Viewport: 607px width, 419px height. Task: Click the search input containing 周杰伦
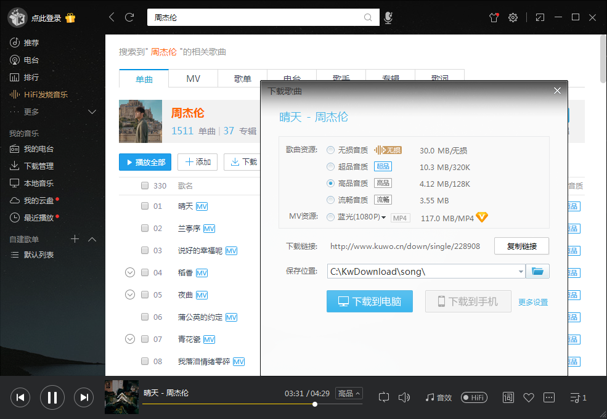pyautogui.click(x=259, y=17)
